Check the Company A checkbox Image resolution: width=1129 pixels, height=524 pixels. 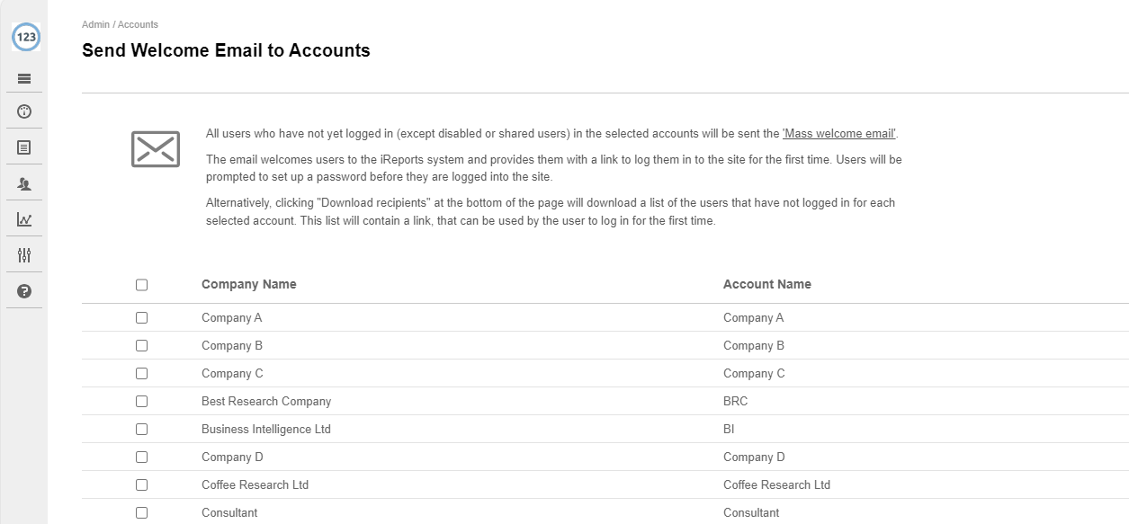click(x=141, y=318)
